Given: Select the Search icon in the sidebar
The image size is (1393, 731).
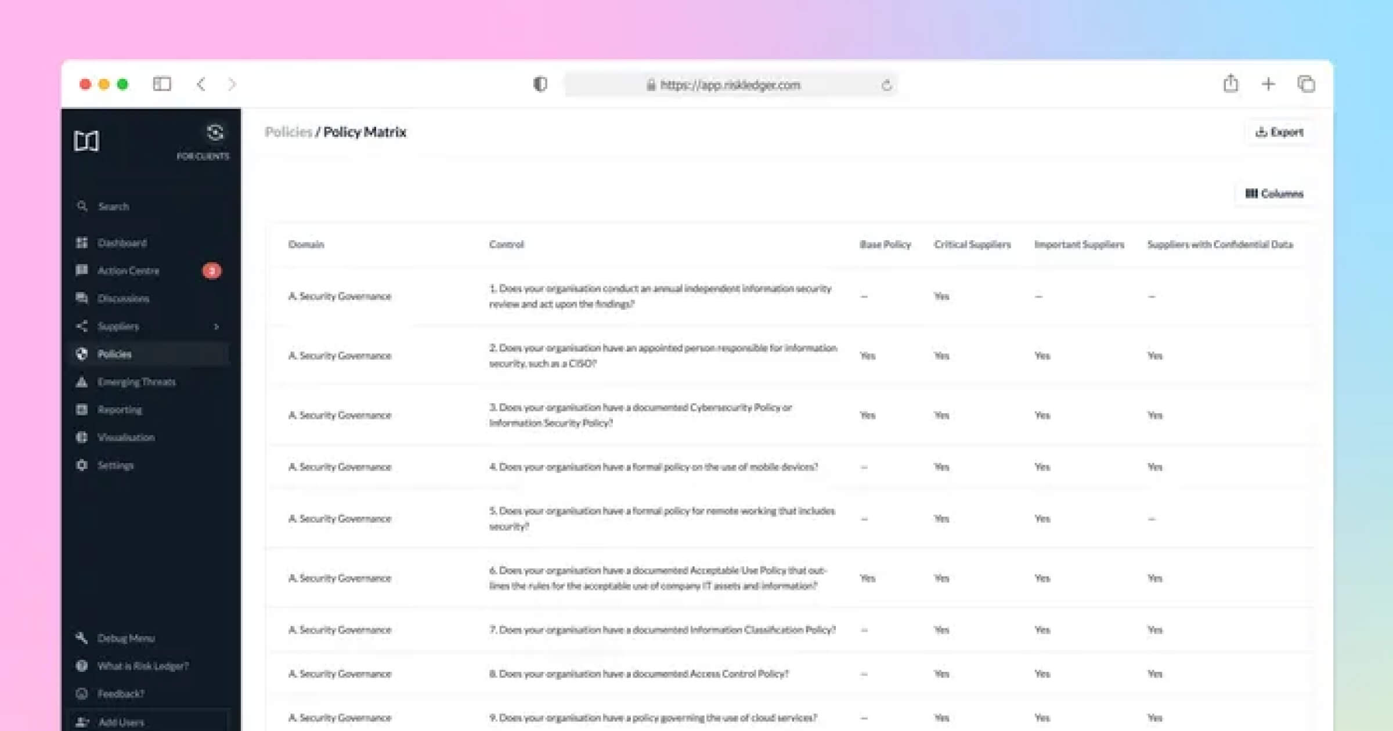Looking at the screenshot, I should coord(82,206).
